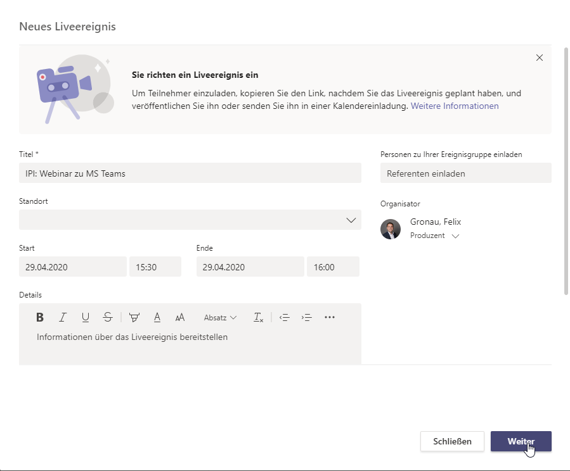570x471 pixels.
Task: Click the 'Organisator' label
Action: pos(400,204)
